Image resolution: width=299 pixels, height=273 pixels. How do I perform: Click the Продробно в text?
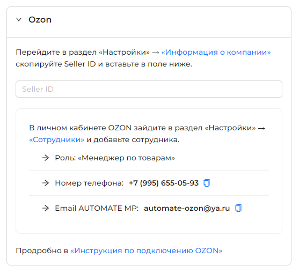click(42, 250)
